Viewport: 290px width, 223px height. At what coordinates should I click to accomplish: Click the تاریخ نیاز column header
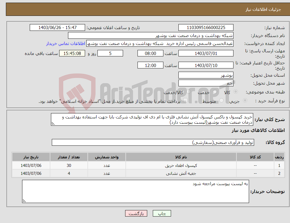31,157
